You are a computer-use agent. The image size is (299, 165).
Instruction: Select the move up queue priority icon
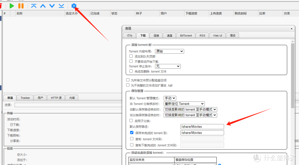click(43, 6)
